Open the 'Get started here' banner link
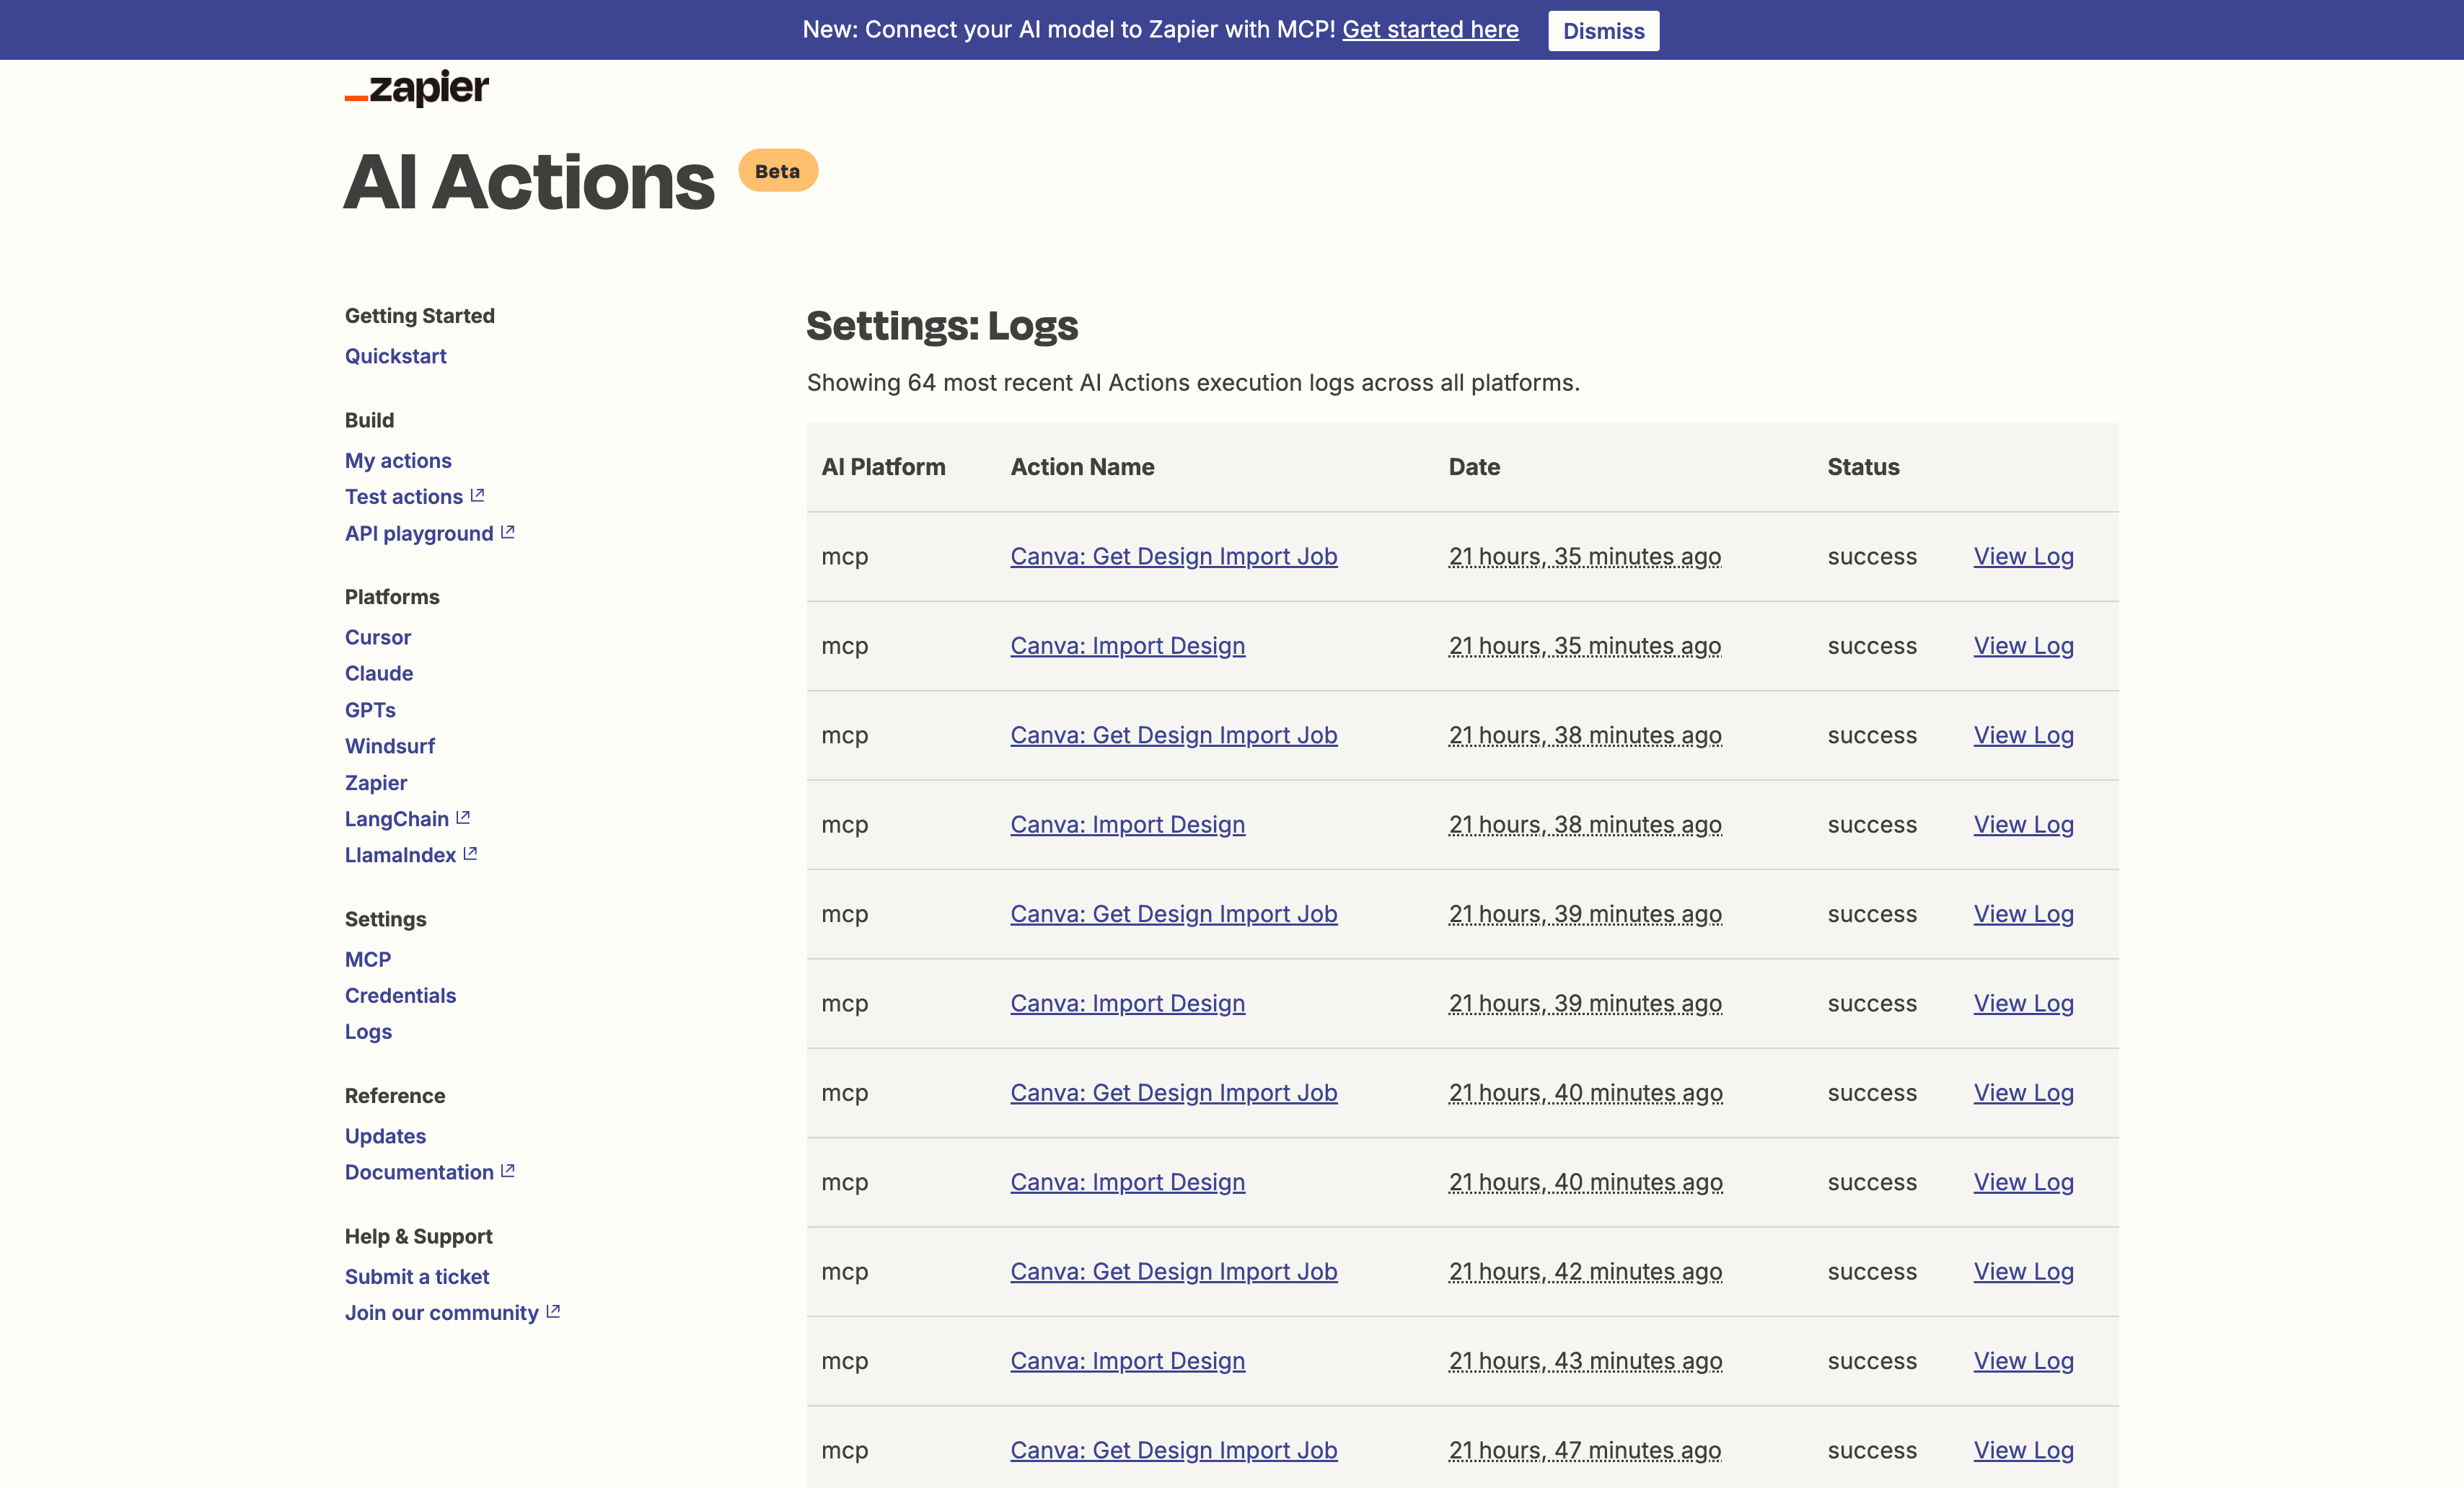The height and width of the screenshot is (1488, 2464). 1430,30
